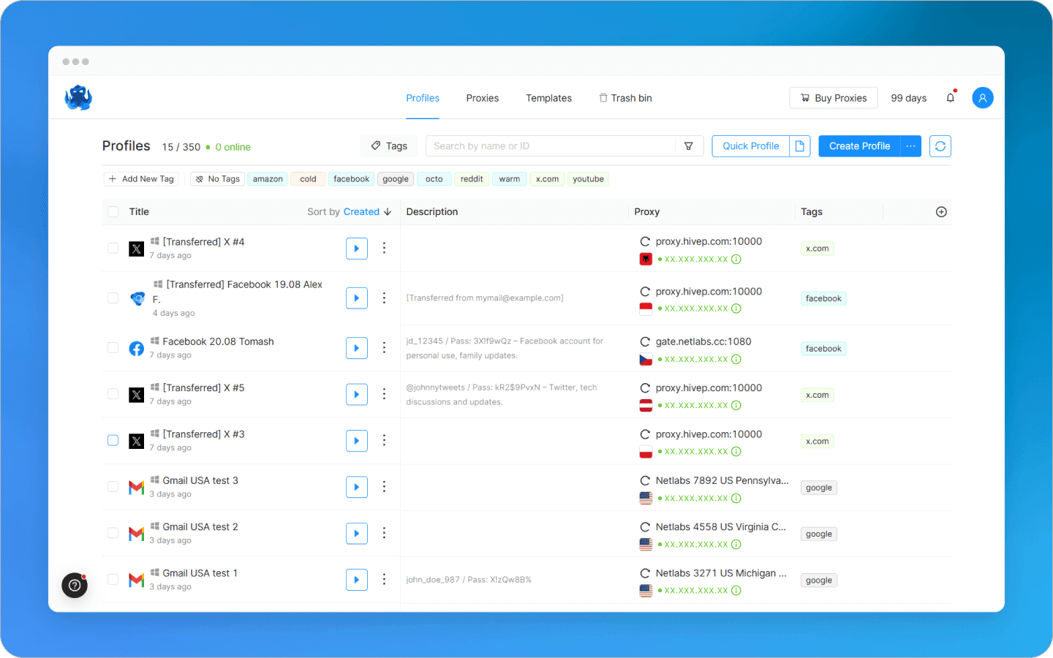Filter by the amazon tag
1053x658 pixels.
[x=268, y=179]
